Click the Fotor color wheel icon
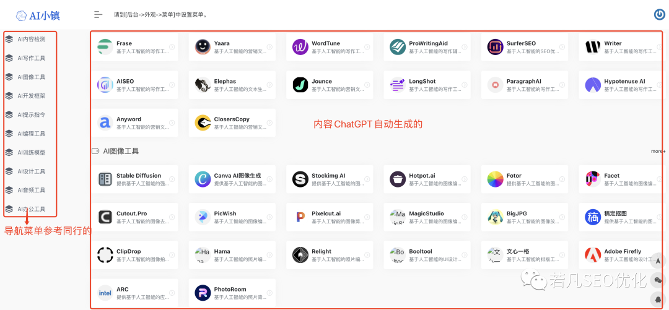 (x=496, y=179)
